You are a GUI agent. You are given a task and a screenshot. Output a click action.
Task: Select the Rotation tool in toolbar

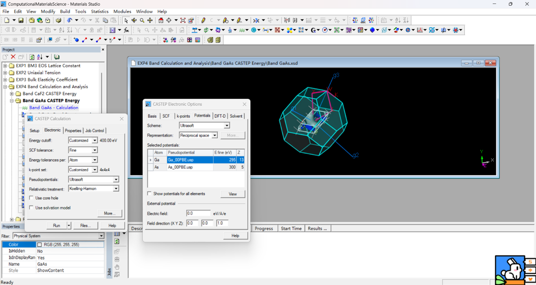[134, 21]
